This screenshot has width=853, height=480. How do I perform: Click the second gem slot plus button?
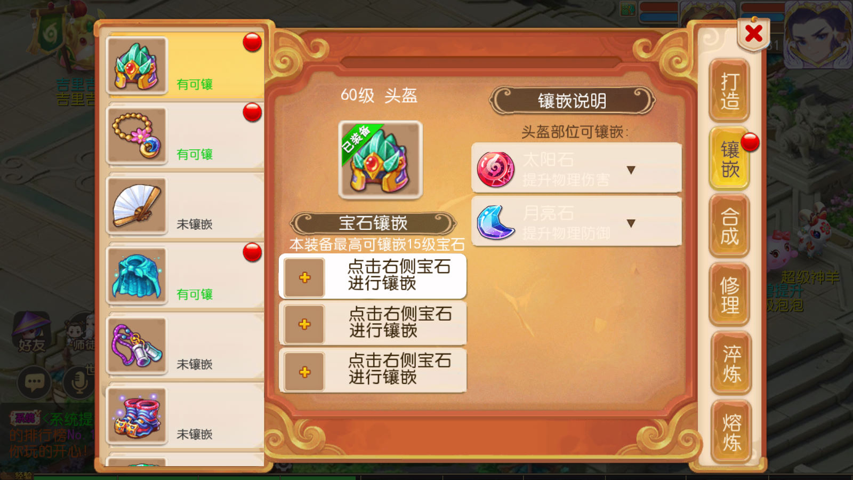304,324
